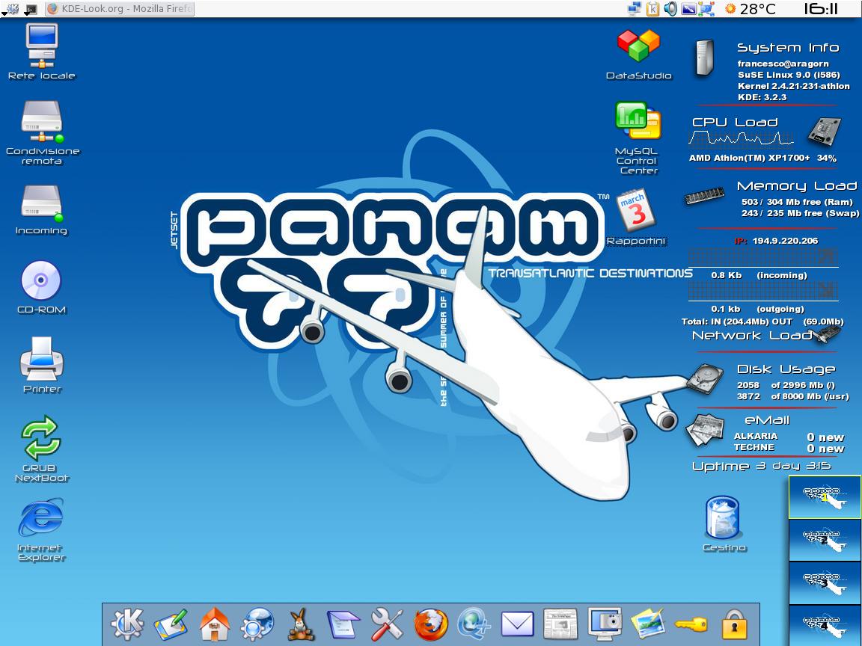Click the System Info heading
Image resolution: width=862 pixels, height=646 pixels.
(788, 48)
